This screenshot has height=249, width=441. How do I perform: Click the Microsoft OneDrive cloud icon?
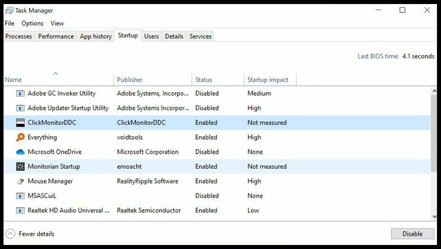(20, 152)
